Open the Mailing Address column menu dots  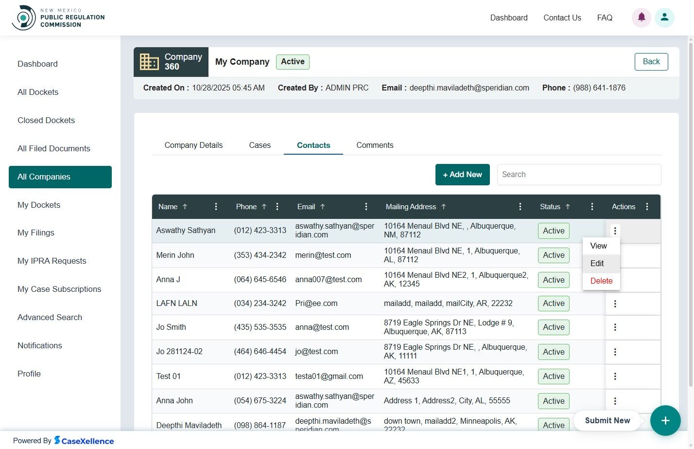(520, 207)
